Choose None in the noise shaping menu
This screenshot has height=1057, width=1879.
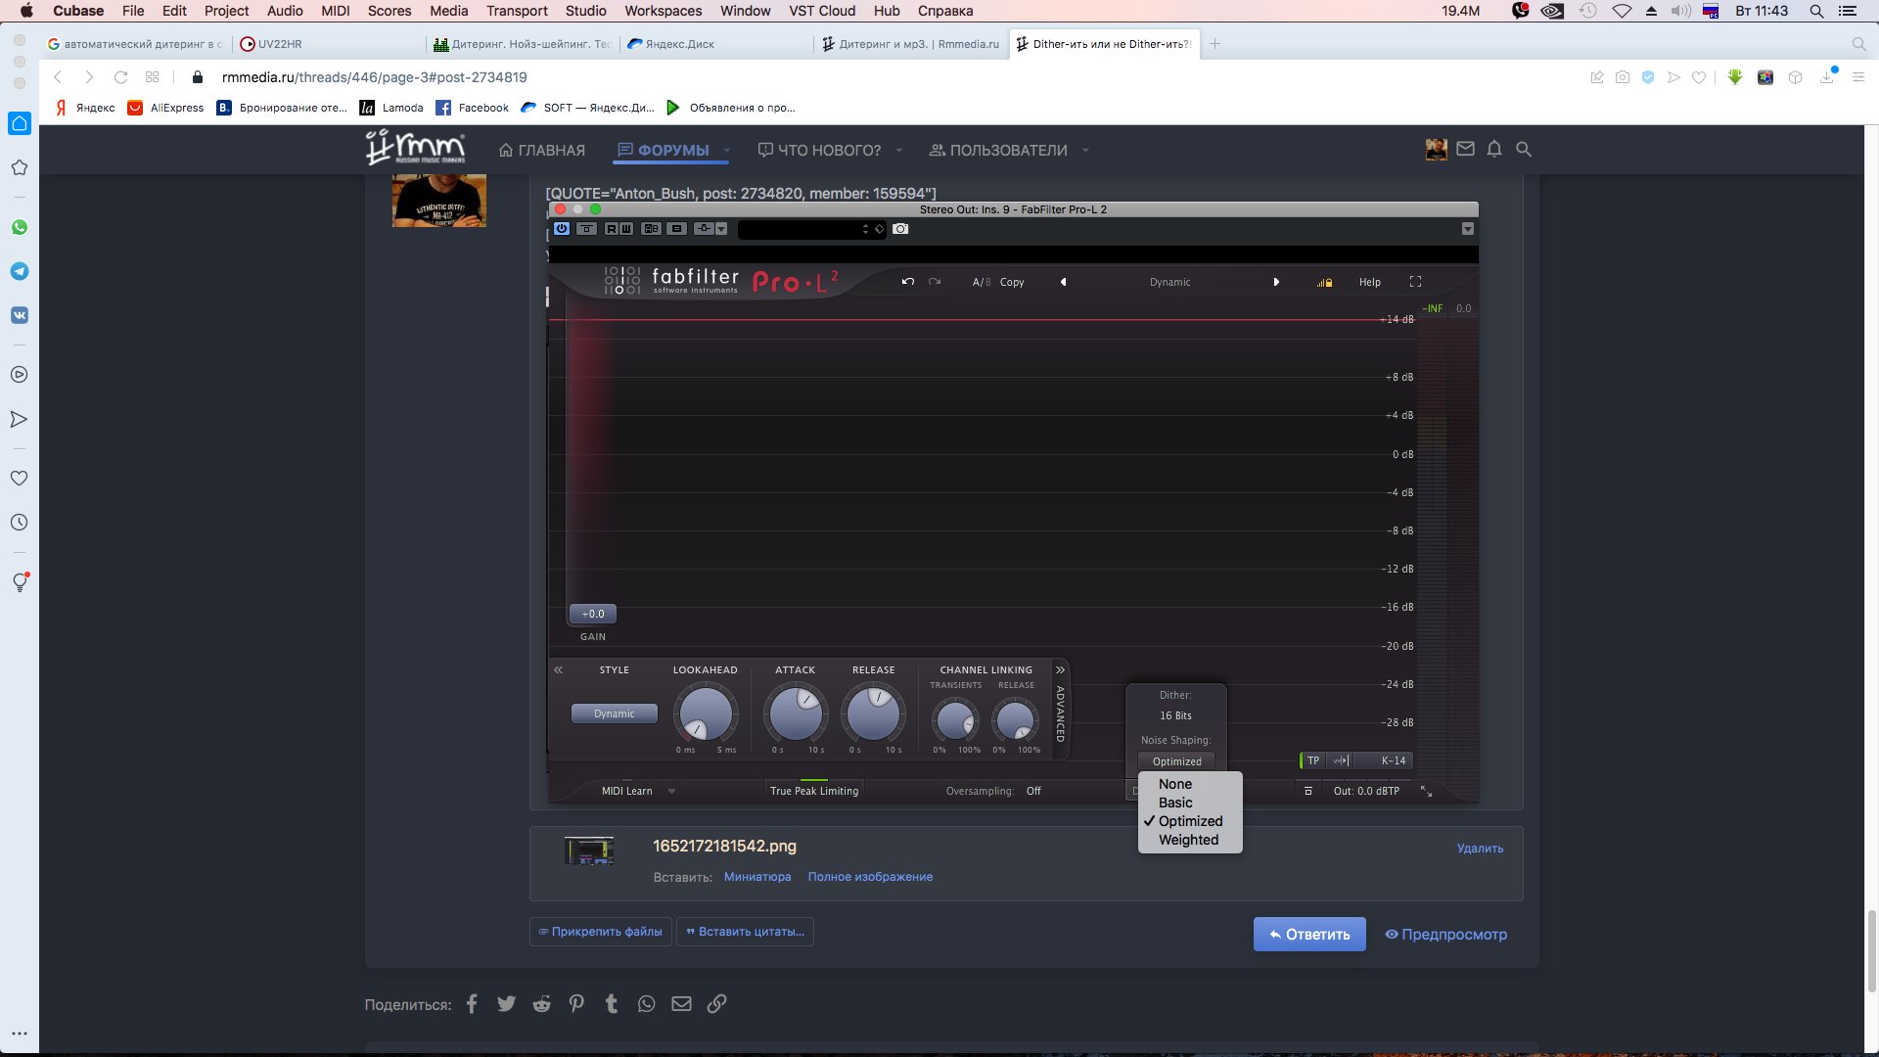[x=1190, y=784]
